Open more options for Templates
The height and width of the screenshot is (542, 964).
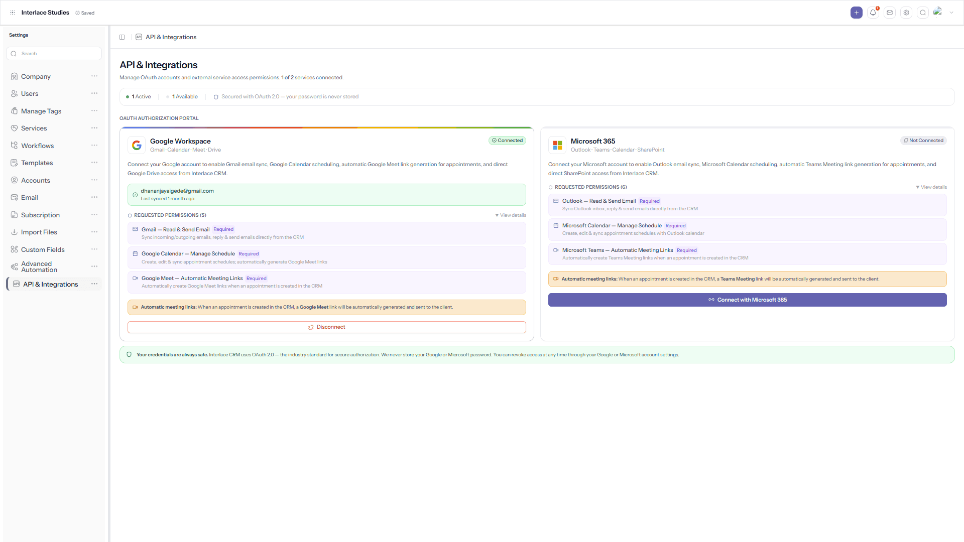tap(94, 163)
